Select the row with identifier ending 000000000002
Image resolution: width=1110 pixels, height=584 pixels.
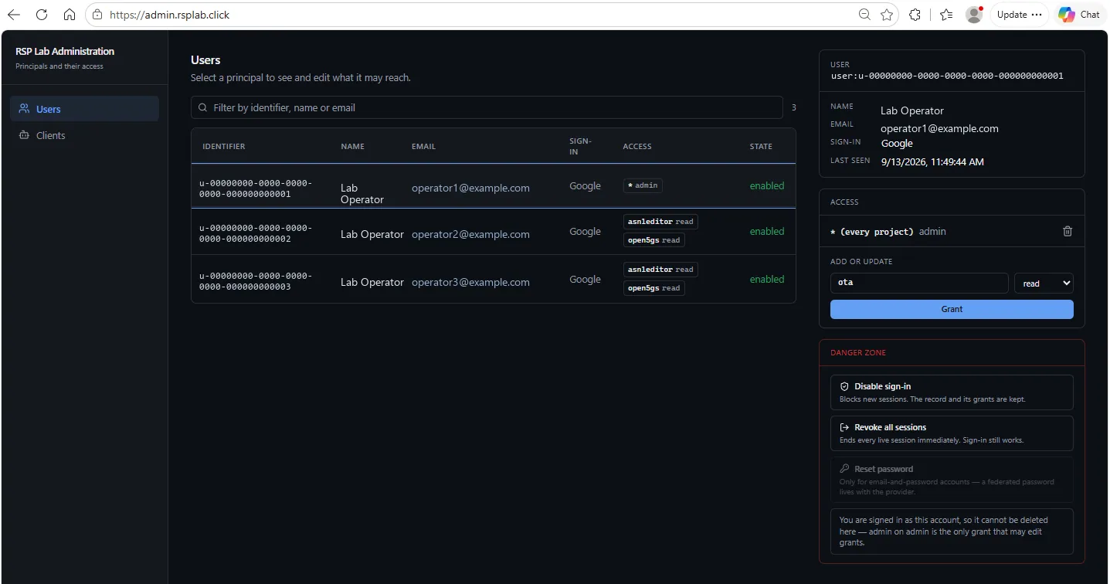coord(494,232)
